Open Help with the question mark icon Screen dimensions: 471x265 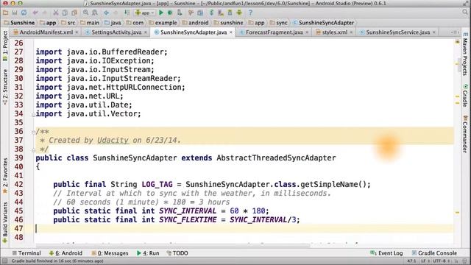(x=250, y=13)
